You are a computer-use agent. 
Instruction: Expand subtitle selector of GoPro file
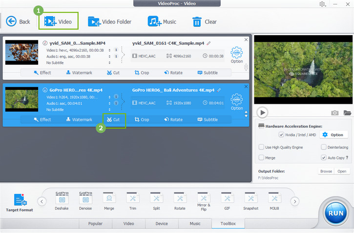point(109,110)
